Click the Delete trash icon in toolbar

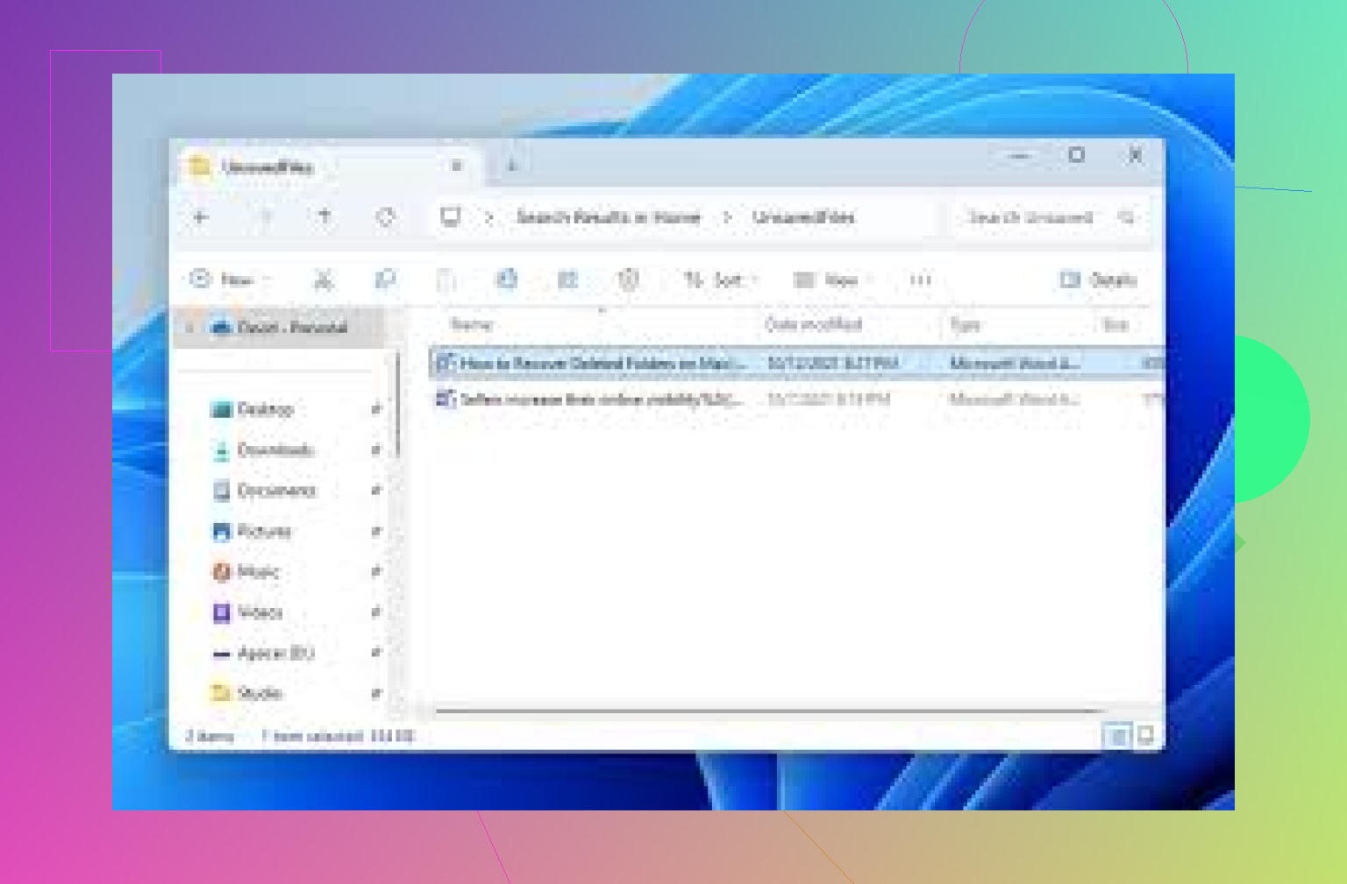628,280
